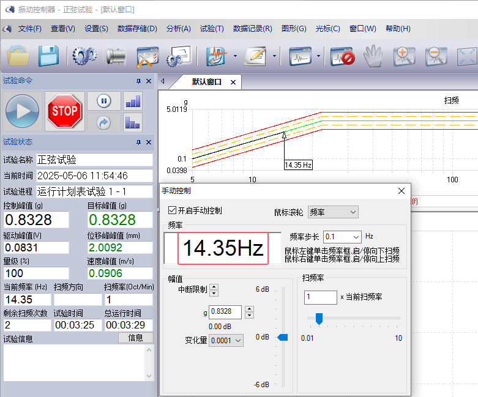Select the hand pan tool
This screenshot has width=478, height=397.
pos(373,56)
